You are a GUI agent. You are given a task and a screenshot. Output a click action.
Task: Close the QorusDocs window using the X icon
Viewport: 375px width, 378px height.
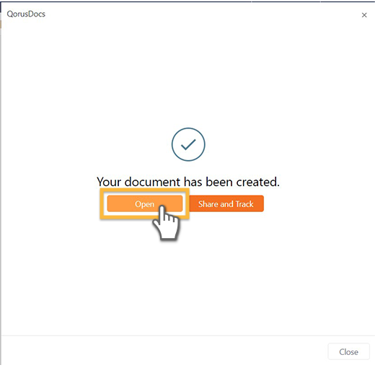364,15
